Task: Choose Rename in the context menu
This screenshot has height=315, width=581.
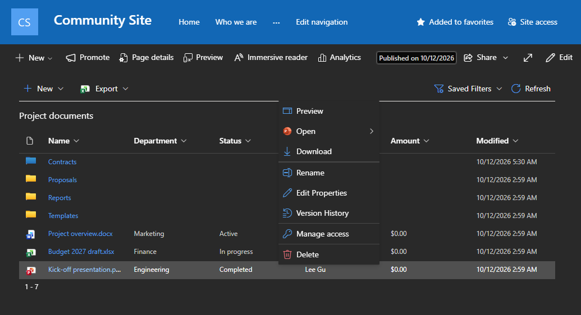Action: point(328,173)
